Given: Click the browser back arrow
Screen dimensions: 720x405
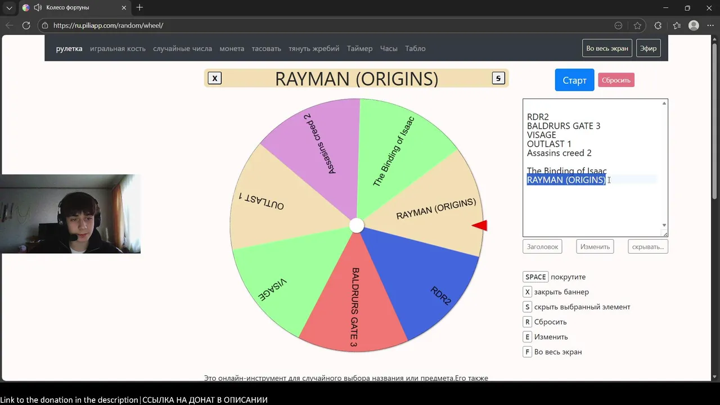Looking at the screenshot, I should click(9, 25).
